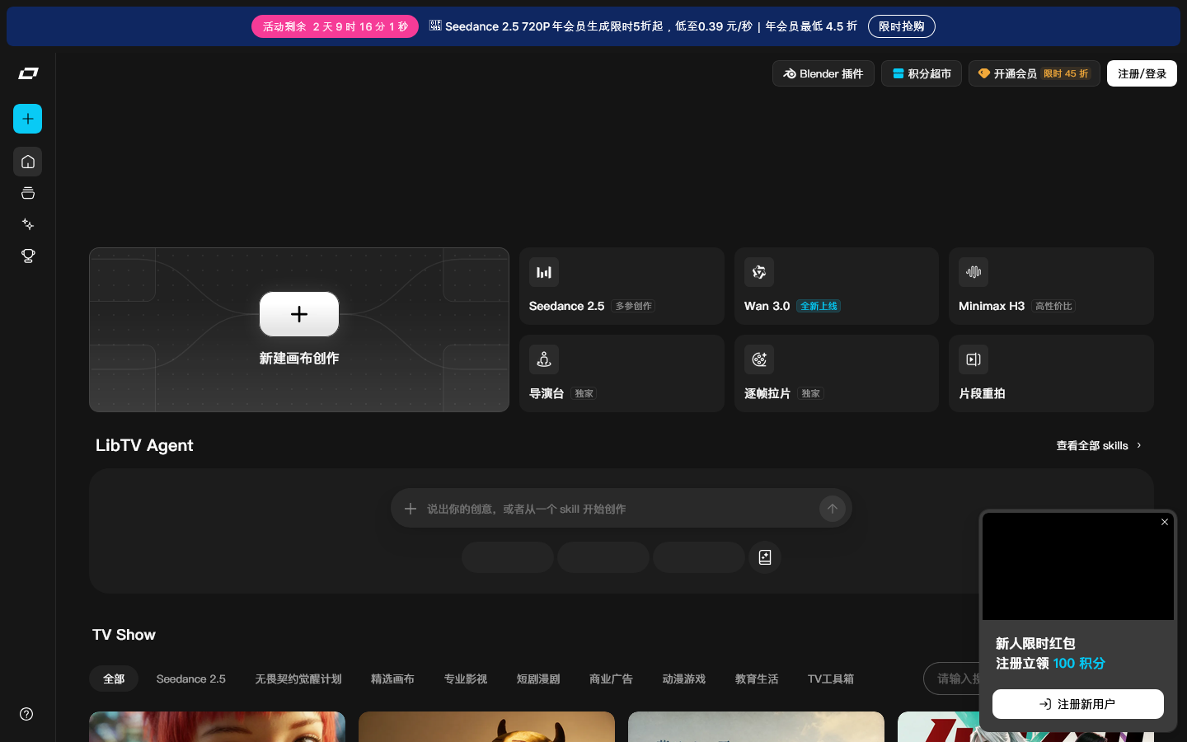Click the 注册/登录 button
The image size is (1187, 742).
coord(1142,73)
